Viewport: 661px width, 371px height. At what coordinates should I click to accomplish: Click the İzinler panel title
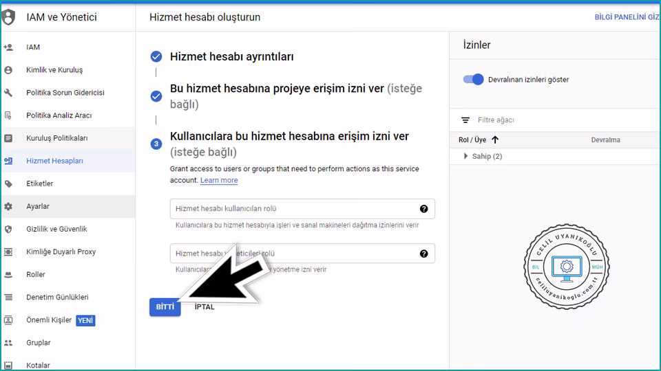(x=476, y=45)
